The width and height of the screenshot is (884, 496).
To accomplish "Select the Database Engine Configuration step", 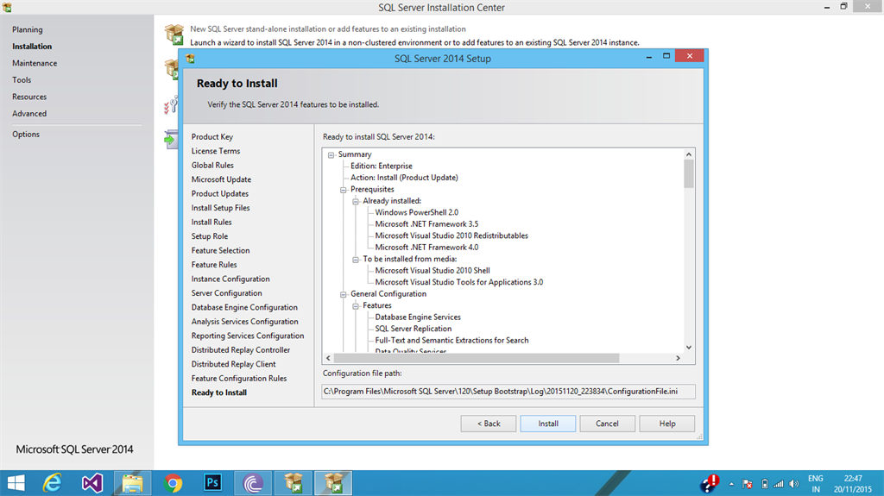I will coord(244,307).
